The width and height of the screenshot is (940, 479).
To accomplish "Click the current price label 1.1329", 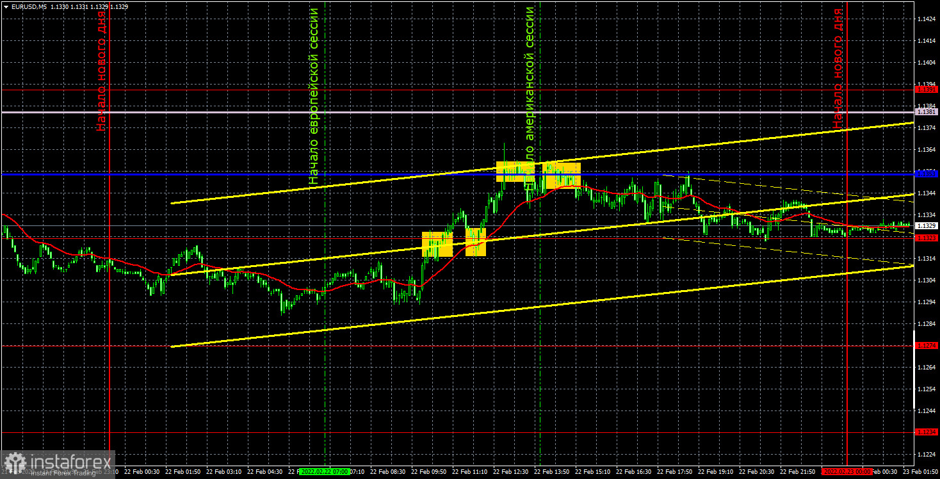I will tap(927, 225).
